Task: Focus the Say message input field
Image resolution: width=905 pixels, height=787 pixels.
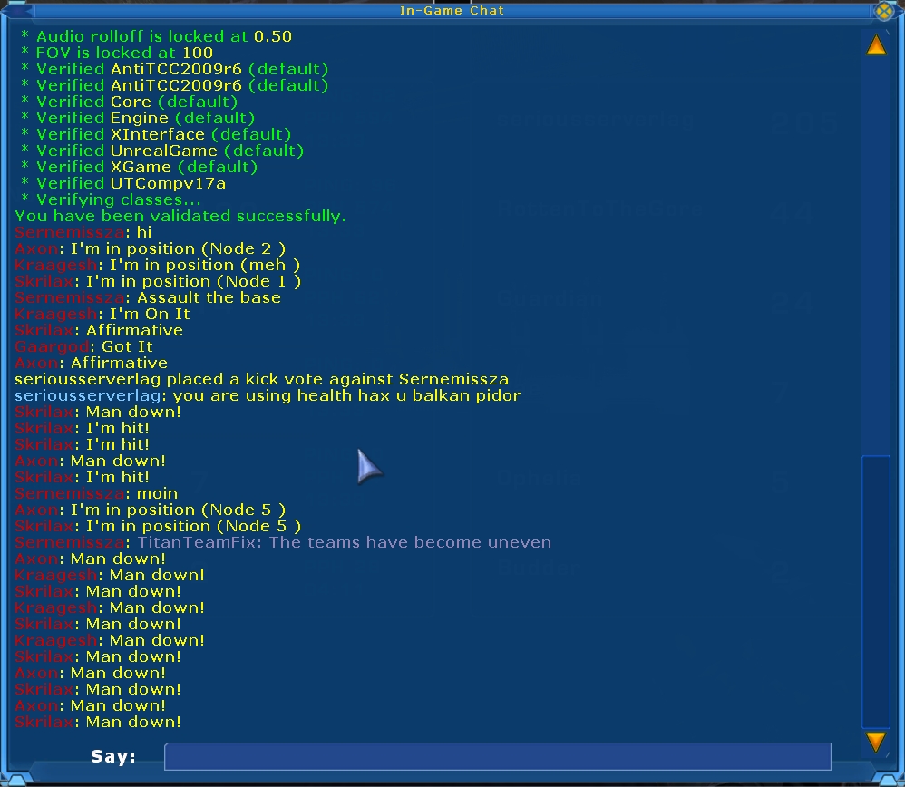Action: tap(497, 756)
